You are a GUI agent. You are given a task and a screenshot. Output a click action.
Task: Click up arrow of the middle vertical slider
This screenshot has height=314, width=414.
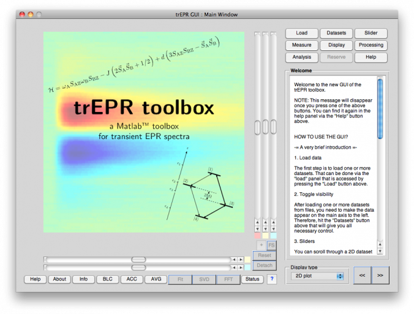(x=265, y=222)
